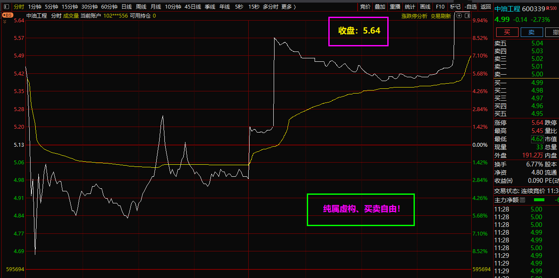Click the blue 卖 sell button
This screenshot has width=559, height=278.
click(x=531, y=32)
